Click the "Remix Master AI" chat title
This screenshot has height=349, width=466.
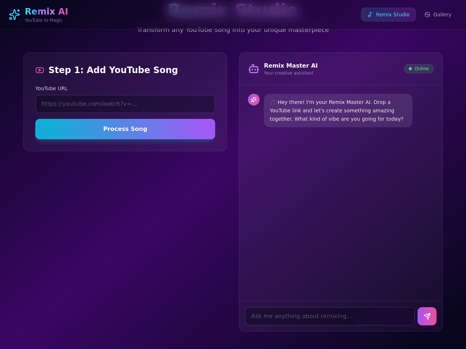pos(291,65)
